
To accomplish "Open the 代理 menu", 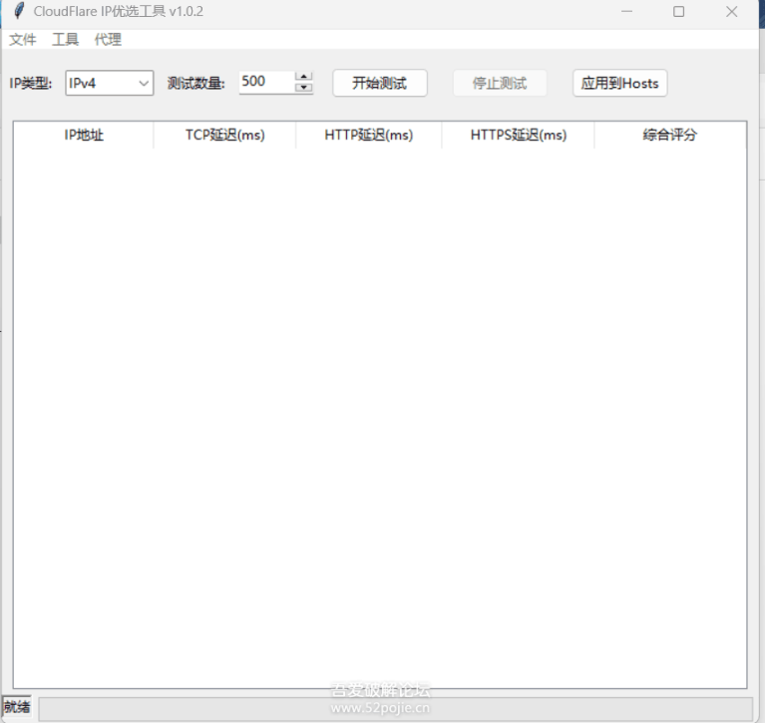I will tap(108, 40).
